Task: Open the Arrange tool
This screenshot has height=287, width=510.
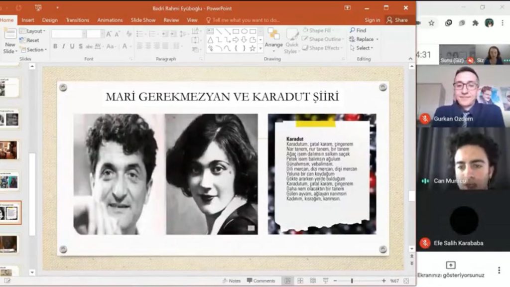Action: [273, 40]
